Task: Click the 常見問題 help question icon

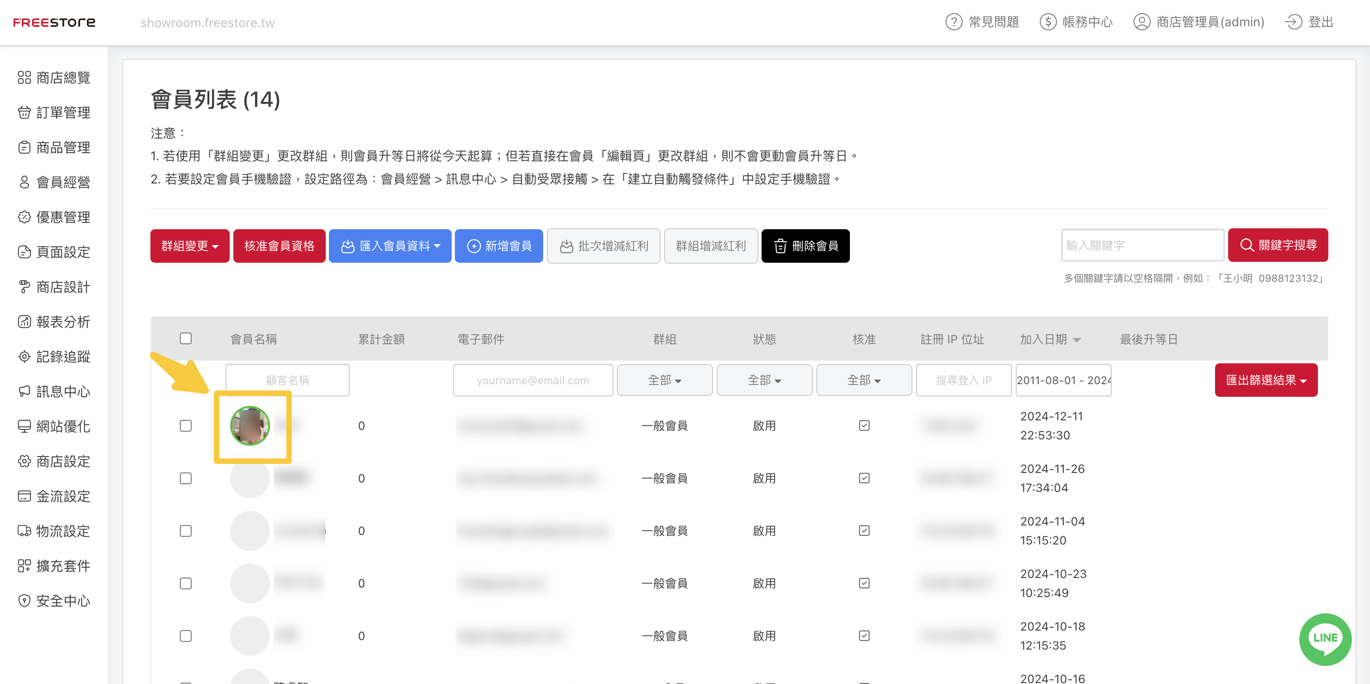Action: pos(954,22)
